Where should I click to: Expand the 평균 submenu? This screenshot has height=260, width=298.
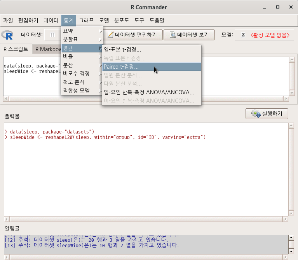tap(82, 48)
